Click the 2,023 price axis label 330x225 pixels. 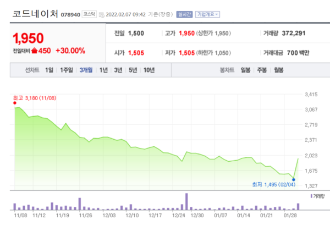pos(311,156)
